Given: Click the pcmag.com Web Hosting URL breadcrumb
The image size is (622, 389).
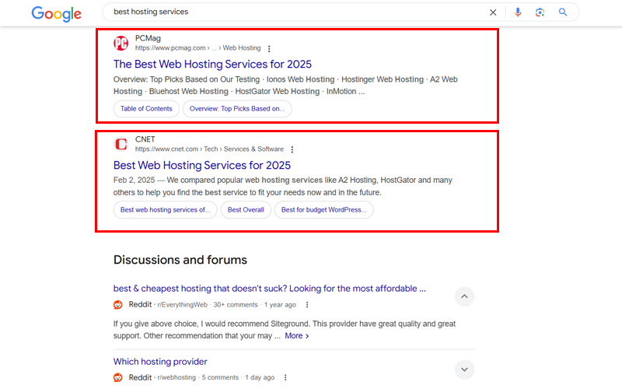Looking at the screenshot, I should coord(197,48).
